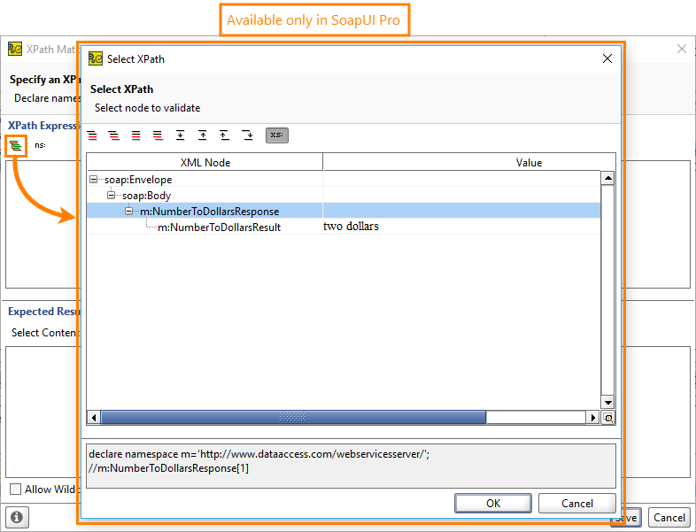
Task: Click Cancel in the XPath Match window
Action: pyautogui.click(x=669, y=517)
